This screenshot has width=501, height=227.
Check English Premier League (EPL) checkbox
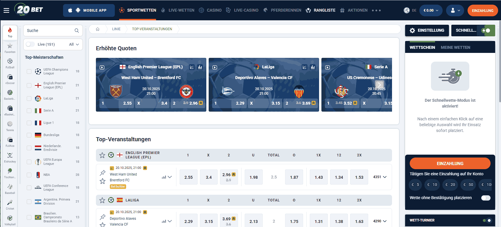click(29, 85)
